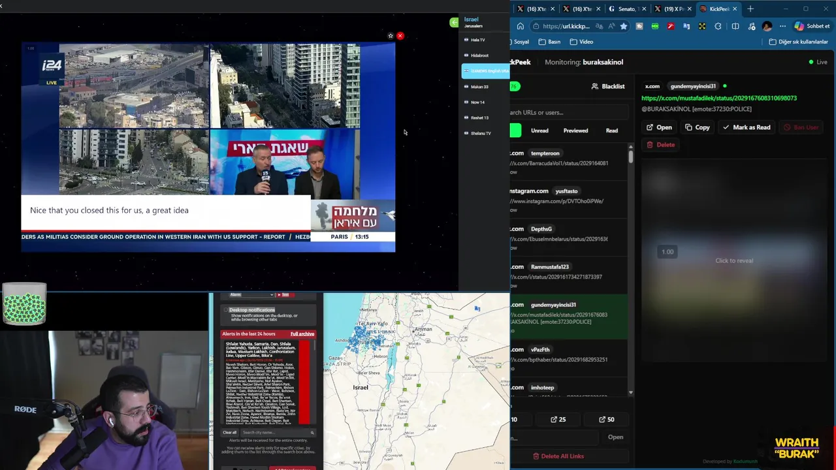Screen dimensions: 836x470
Task: Click the Sohbet et Copilot button
Action: [812, 26]
